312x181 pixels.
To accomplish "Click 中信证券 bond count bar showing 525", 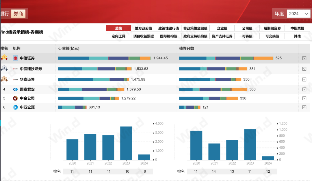I will [226, 58].
